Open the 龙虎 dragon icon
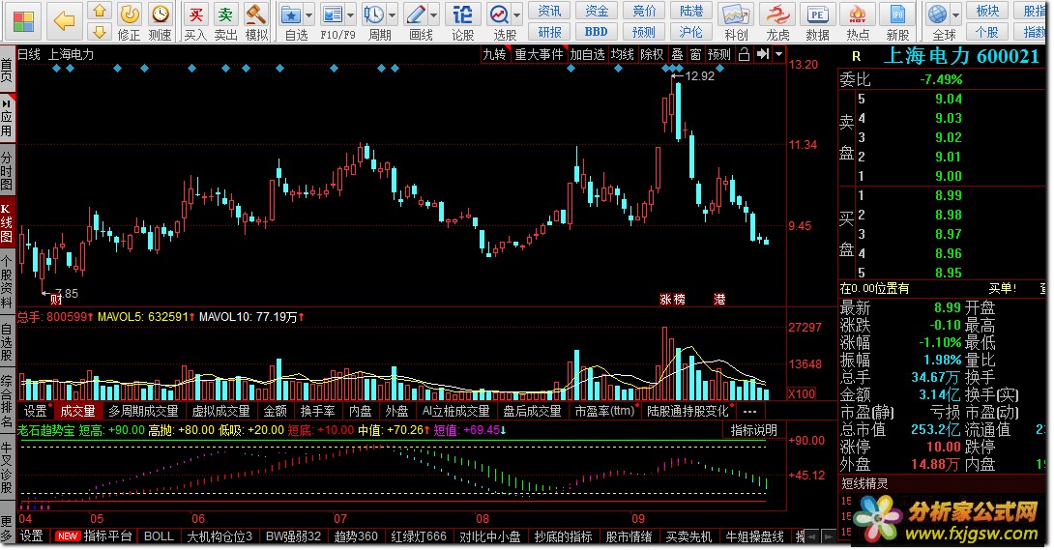Screen dimensions: 1054x550 pos(777,14)
